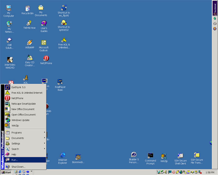The width and height of the screenshot is (218, 175).
Task: Select Run... in the Start menu
Action: coord(25,160)
